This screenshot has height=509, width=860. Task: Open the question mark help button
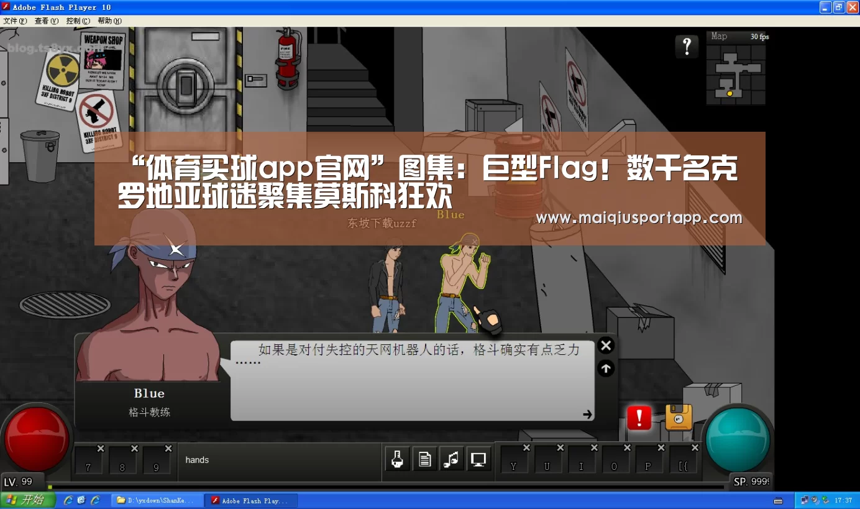[687, 47]
